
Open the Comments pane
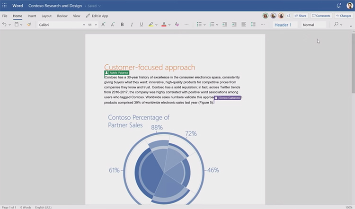(321, 16)
